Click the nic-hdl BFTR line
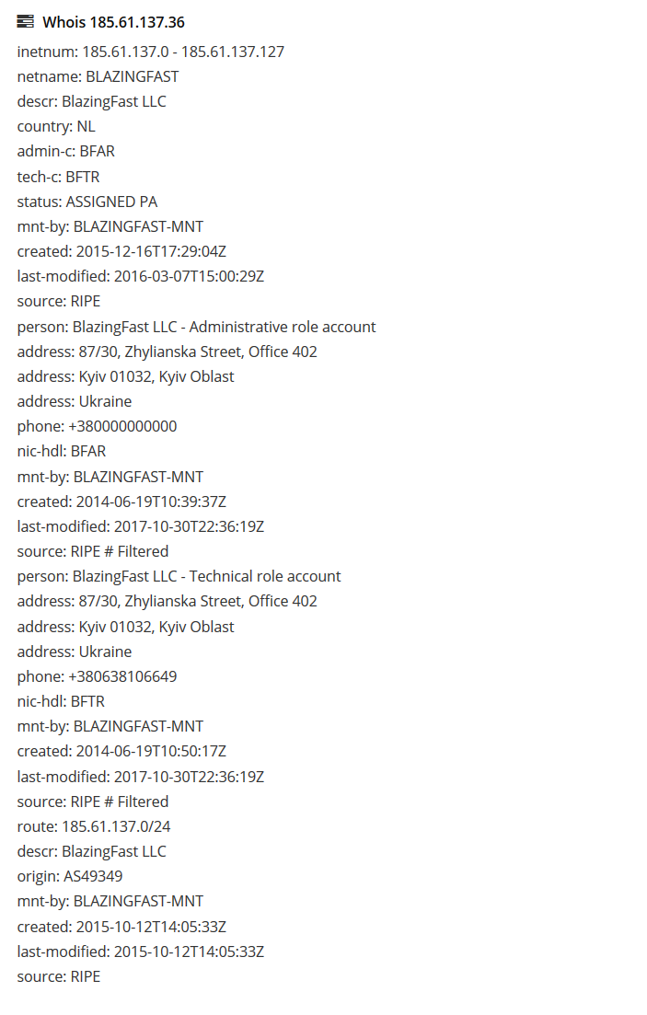The width and height of the screenshot is (647, 1015). (60, 701)
